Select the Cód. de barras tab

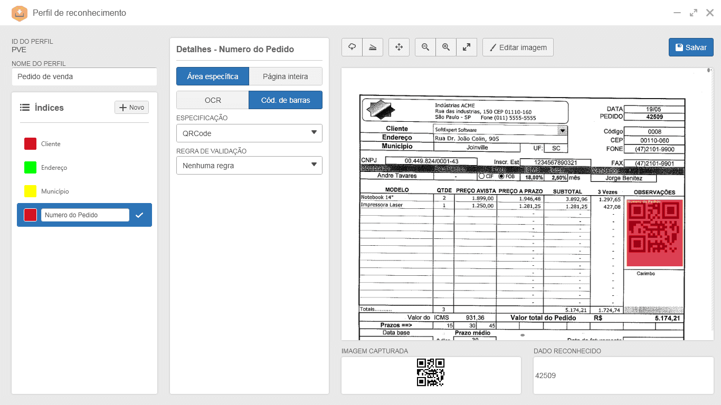pos(286,100)
